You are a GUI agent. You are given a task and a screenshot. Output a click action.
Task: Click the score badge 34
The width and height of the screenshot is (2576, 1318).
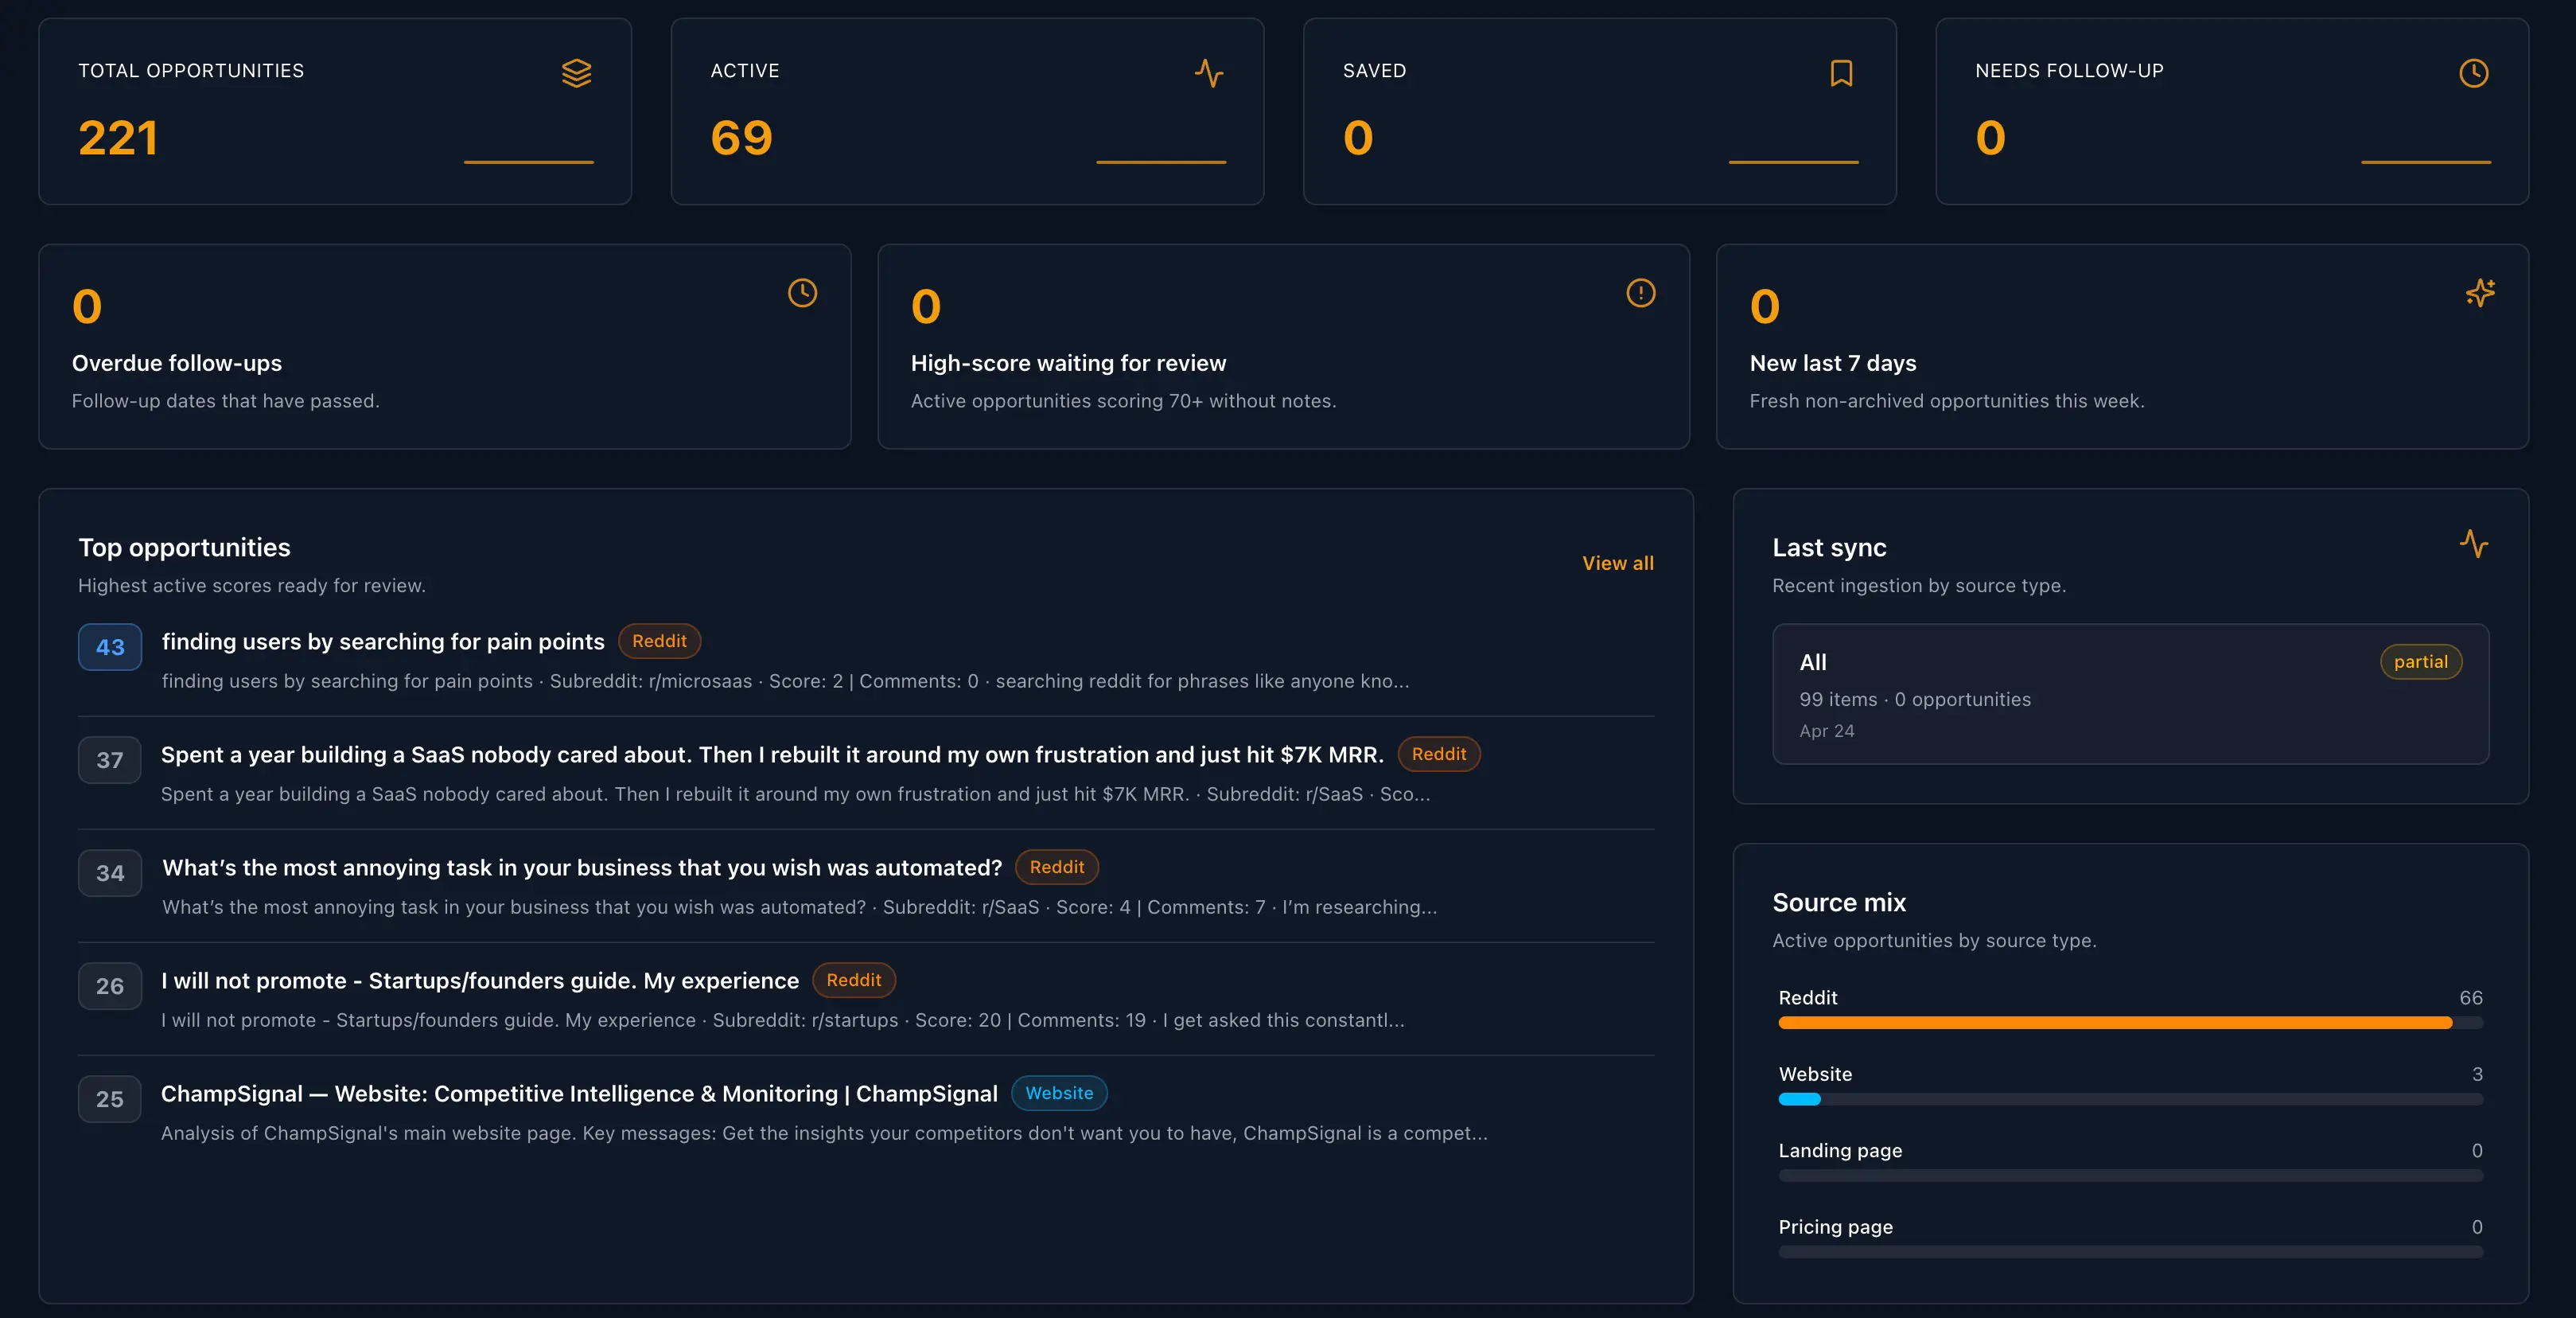click(110, 874)
